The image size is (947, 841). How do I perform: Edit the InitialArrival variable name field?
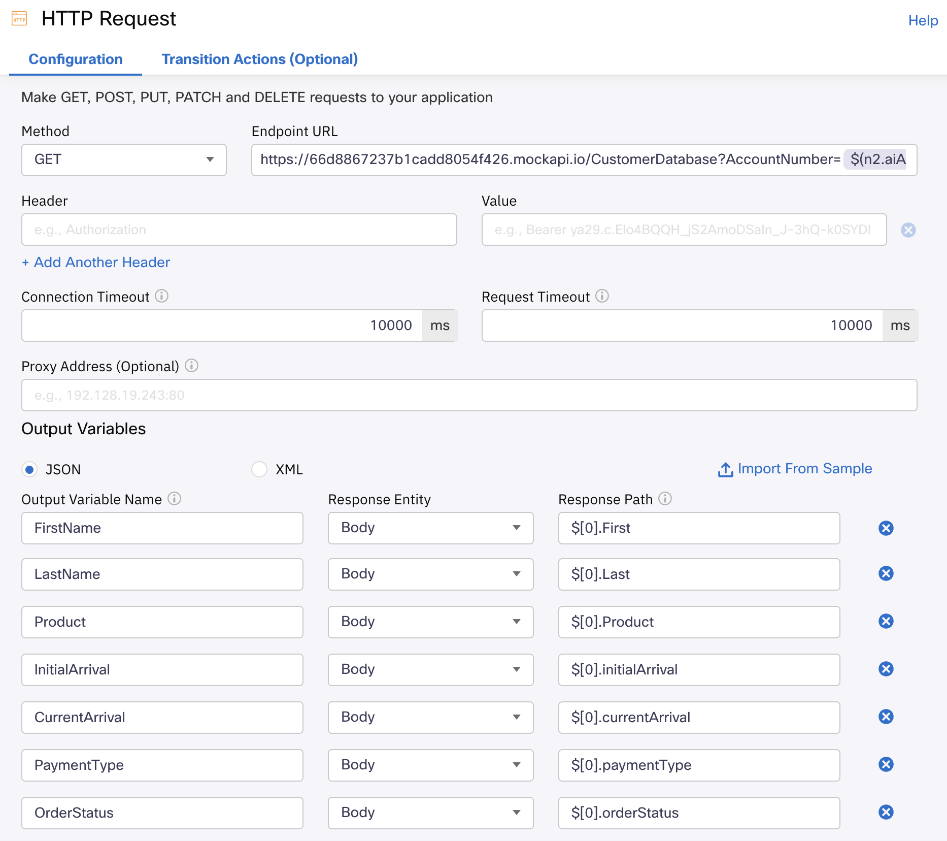(x=162, y=670)
